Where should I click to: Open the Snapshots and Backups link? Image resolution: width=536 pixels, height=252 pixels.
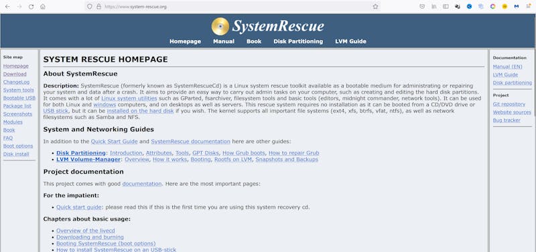(287, 159)
